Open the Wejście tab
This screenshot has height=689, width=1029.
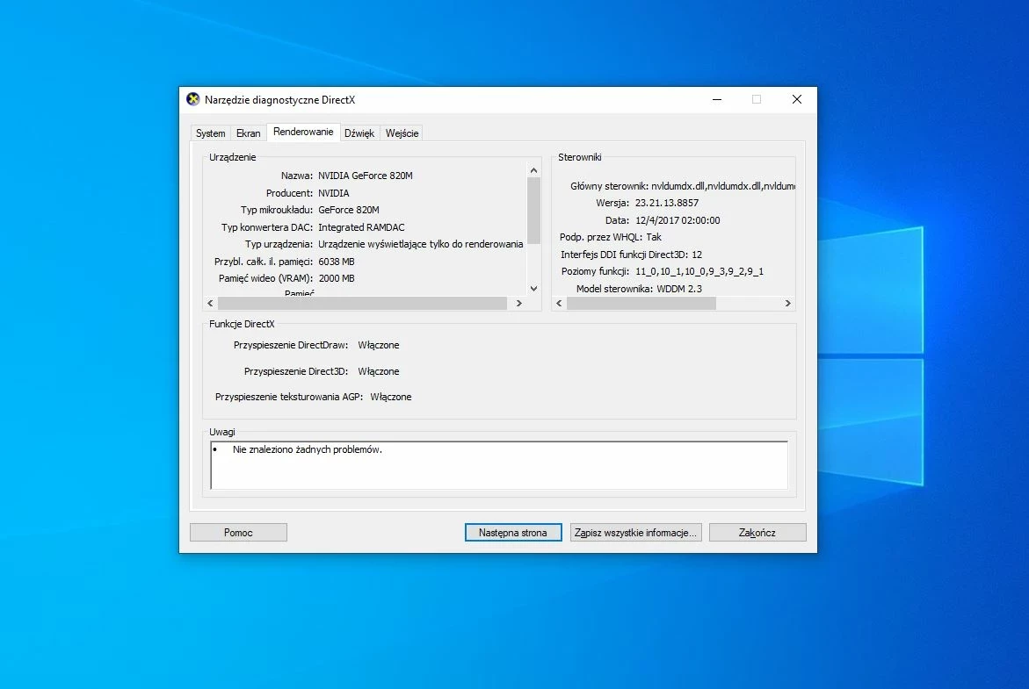402,133
